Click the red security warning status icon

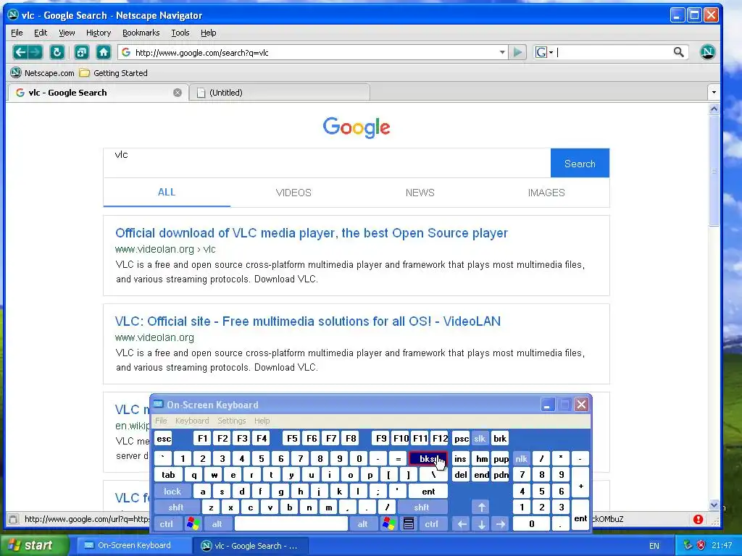[698, 519]
